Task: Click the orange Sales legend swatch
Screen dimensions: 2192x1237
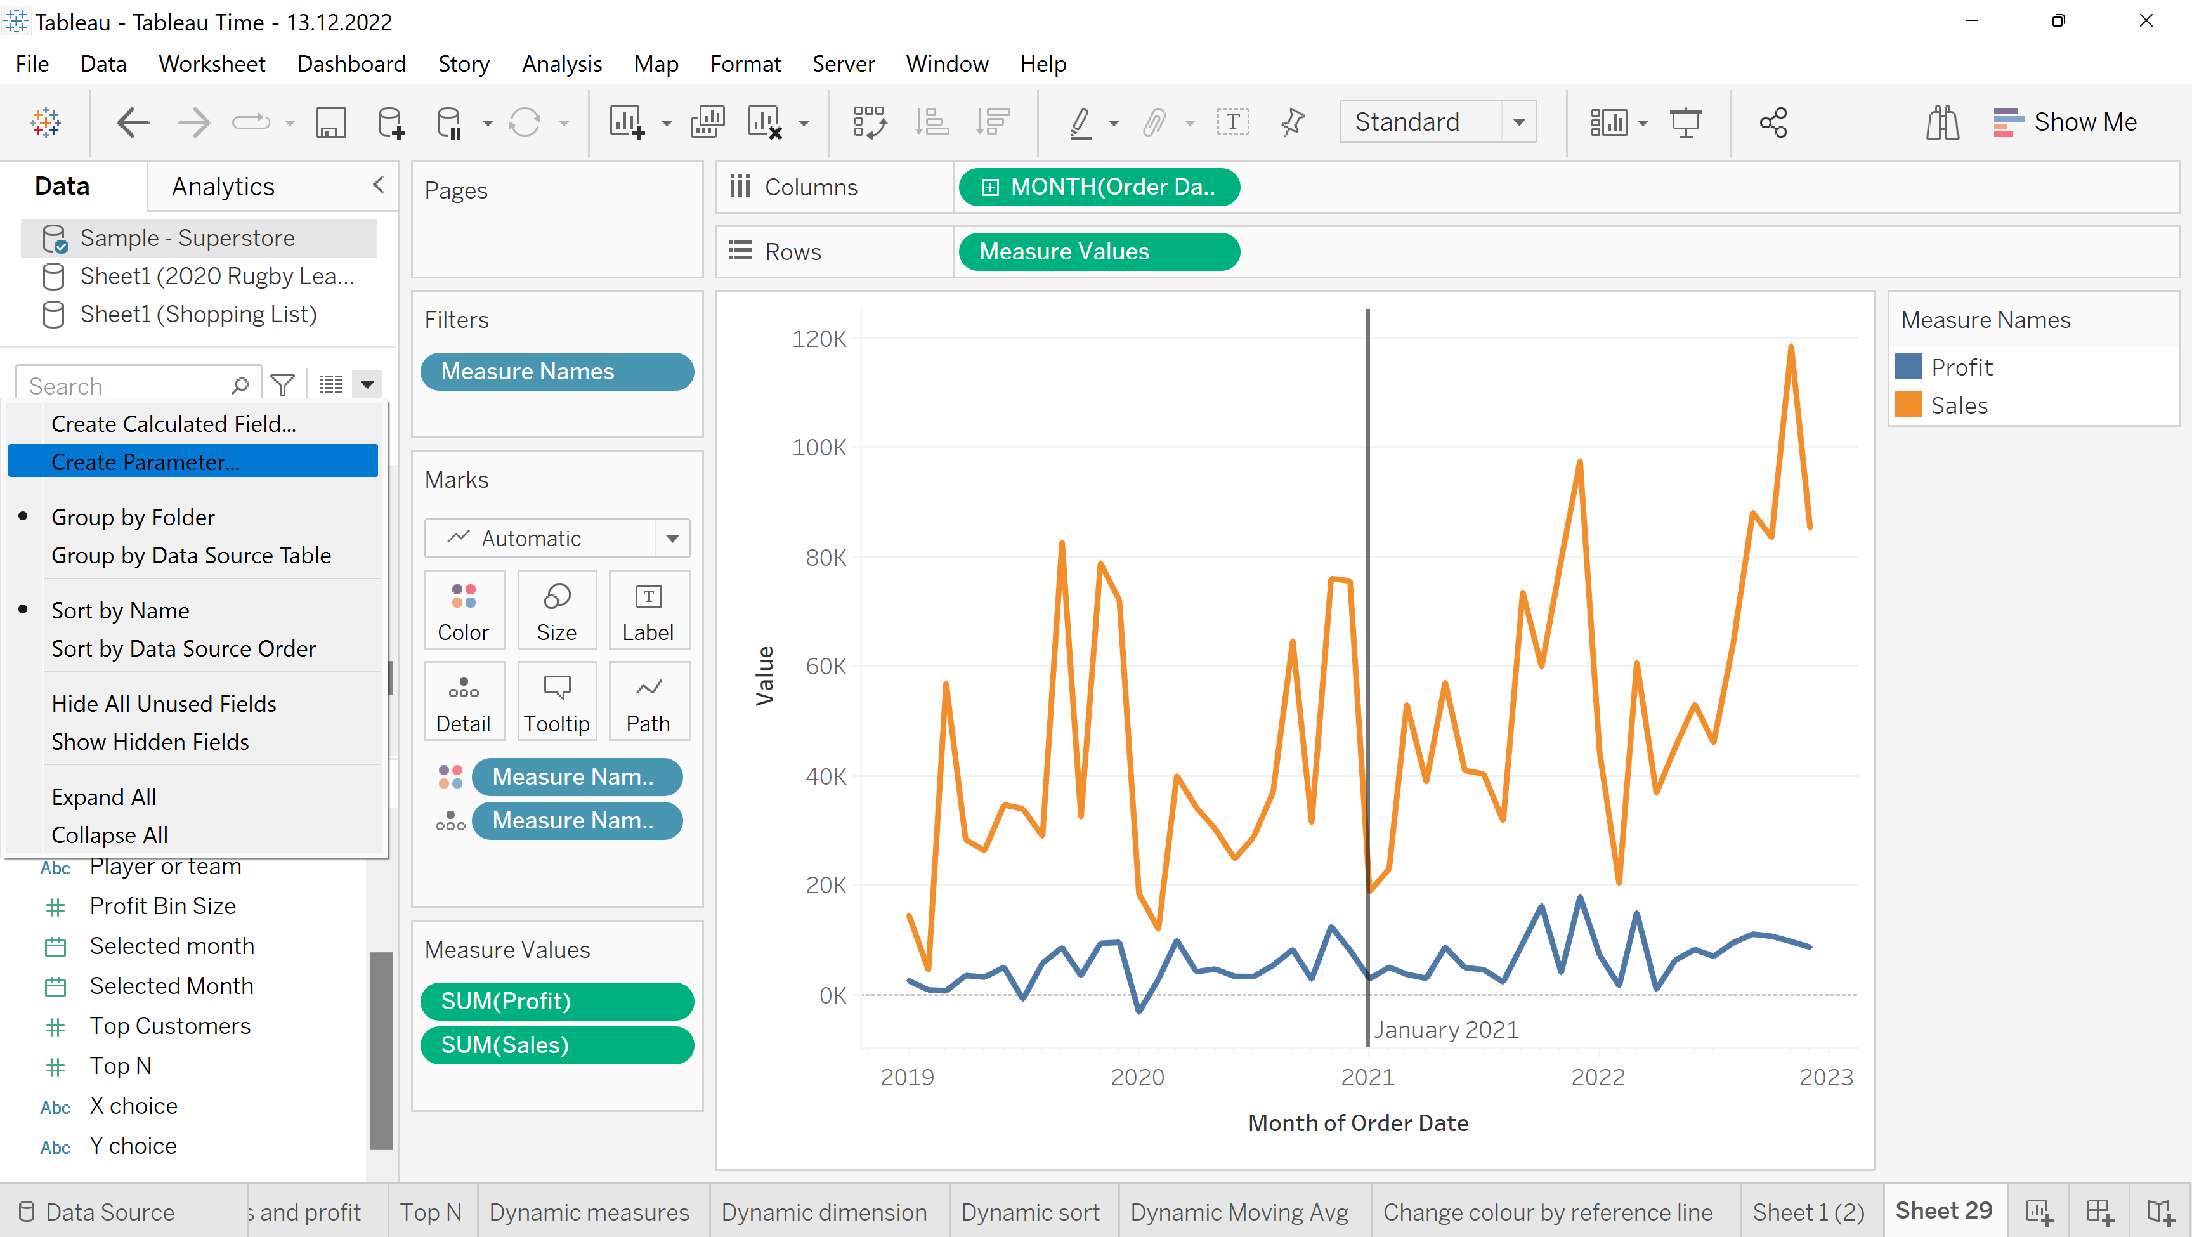Action: 1908,405
